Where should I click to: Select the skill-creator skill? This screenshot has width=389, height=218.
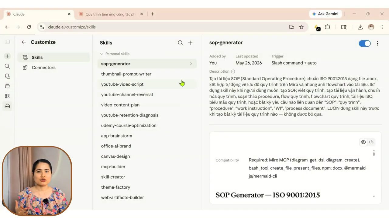[x=147, y=177]
